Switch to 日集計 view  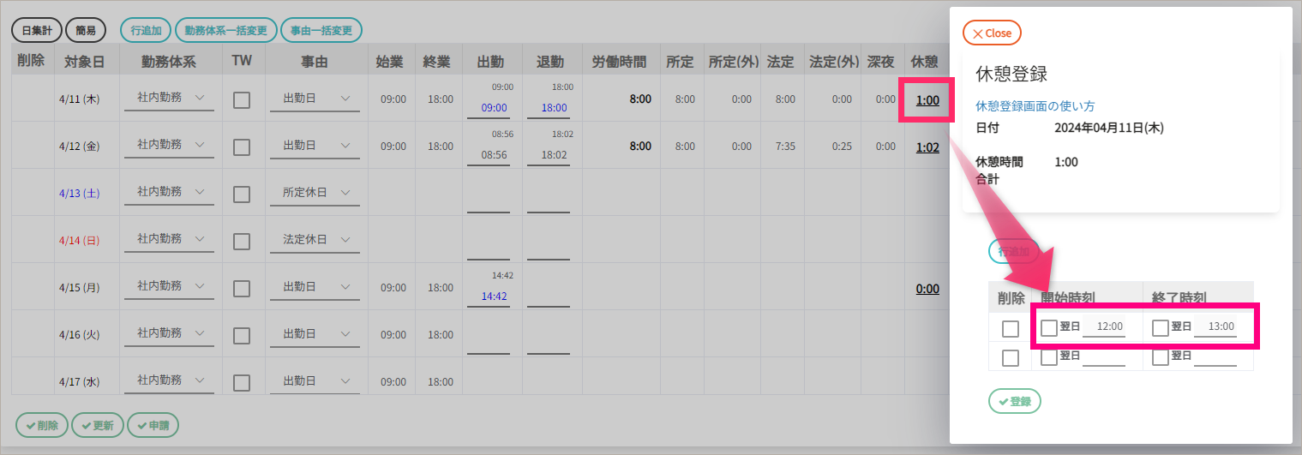point(37,30)
